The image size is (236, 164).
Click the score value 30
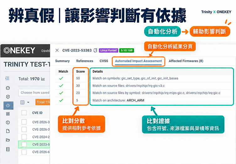tap(78, 86)
